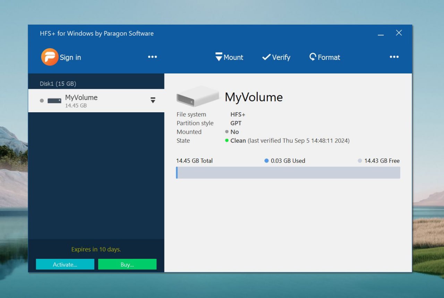Click the 14.45 GB size under MyVolume
The height and width of the screenshot is (298, 444).
76,105
